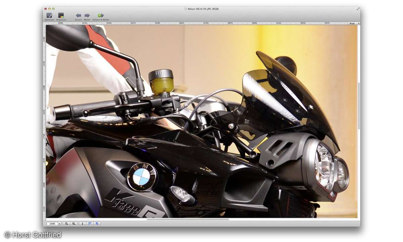This screenshot has height=242, width=403.
Task: Zoom in with the plus magnifier
Action: (x=74, y=224)
